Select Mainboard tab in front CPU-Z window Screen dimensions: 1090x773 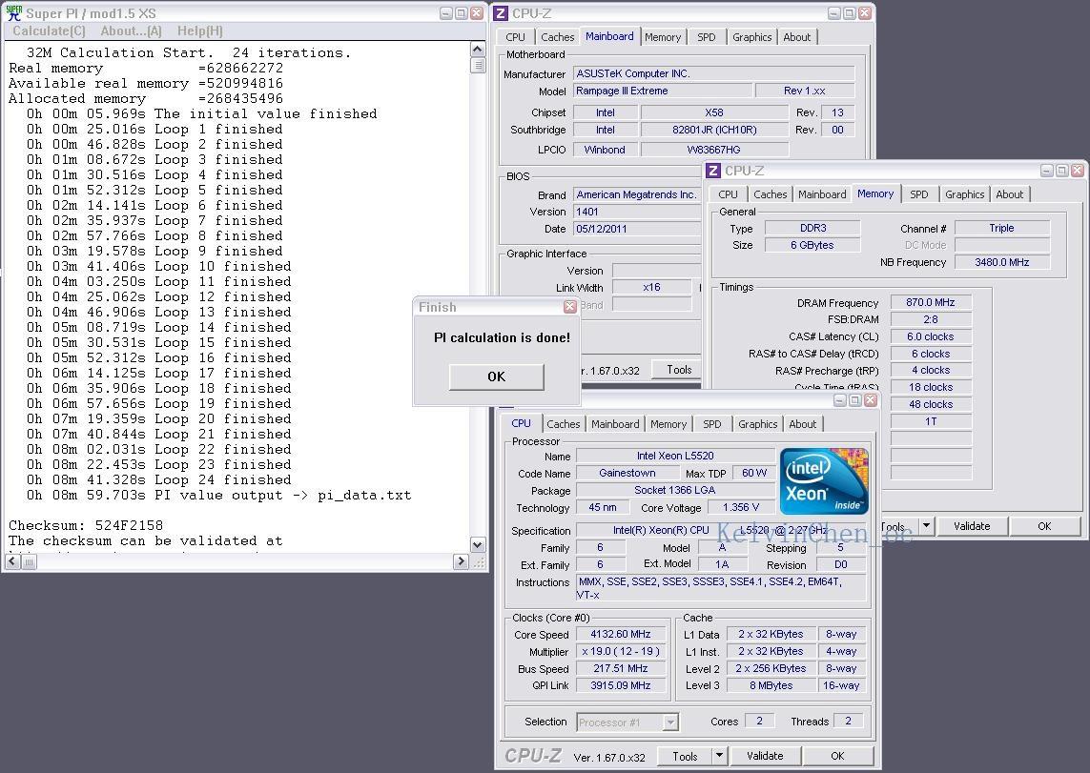(x=615, y=423)
